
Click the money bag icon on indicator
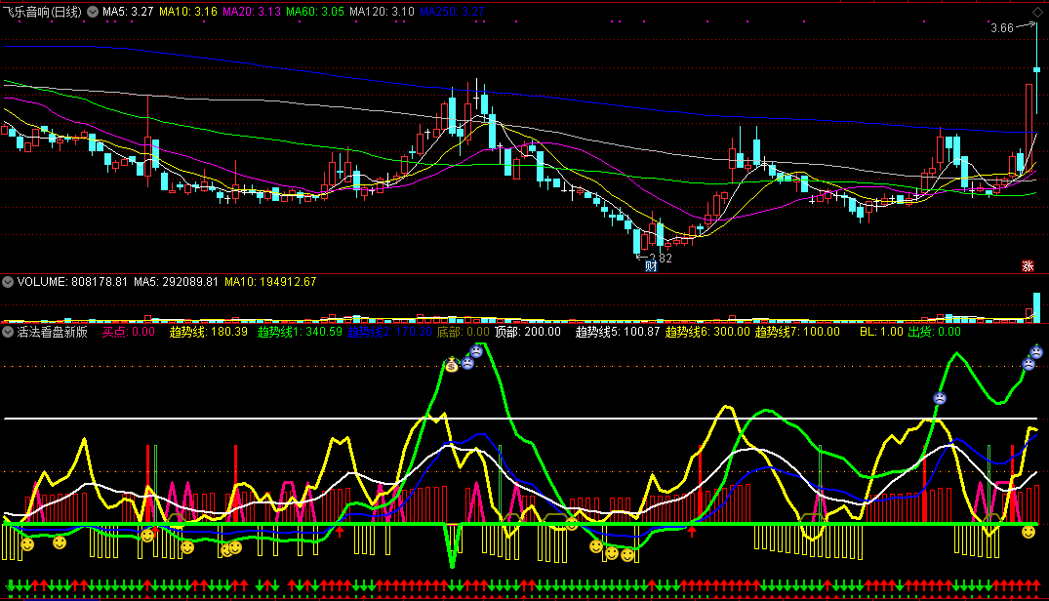pyautogui.click(x=452, y=365)
